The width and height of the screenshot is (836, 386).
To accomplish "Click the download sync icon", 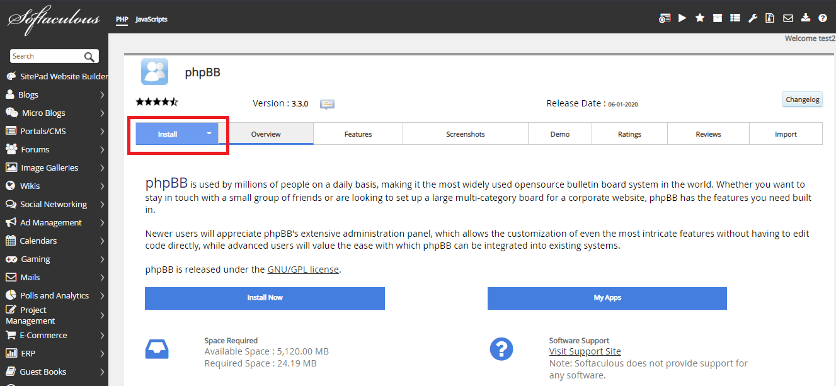I will pyautogui.click(x=805, y=18).
